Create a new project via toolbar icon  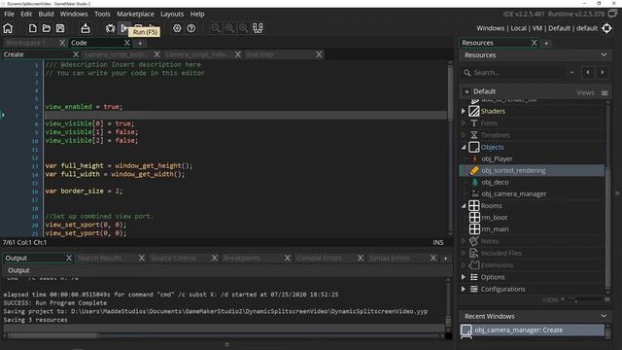point(32,28)
